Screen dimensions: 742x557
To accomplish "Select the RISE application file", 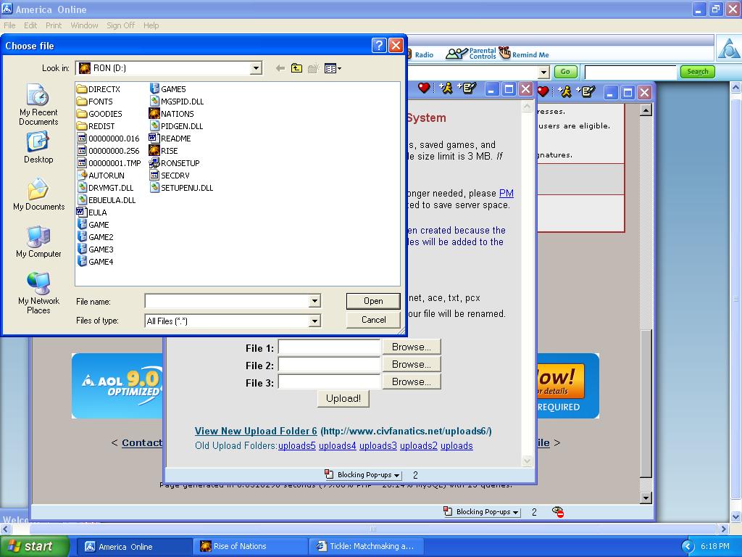I will (163, 151).
